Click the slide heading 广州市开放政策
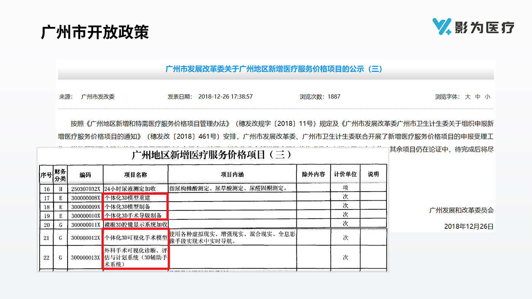 pyautogui.click(x=95, y=32)
